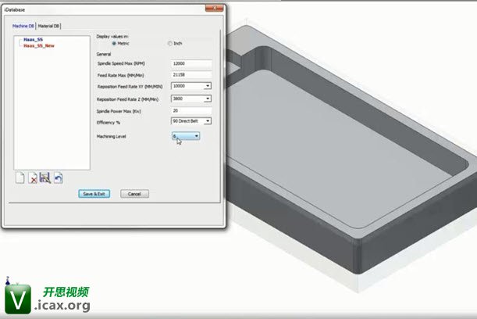Screen dimensions: 477x319
Task: Switch to the Machine DB tab
Action: 23,27
